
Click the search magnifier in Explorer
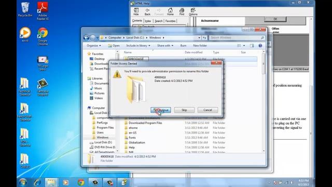point(262,38)
